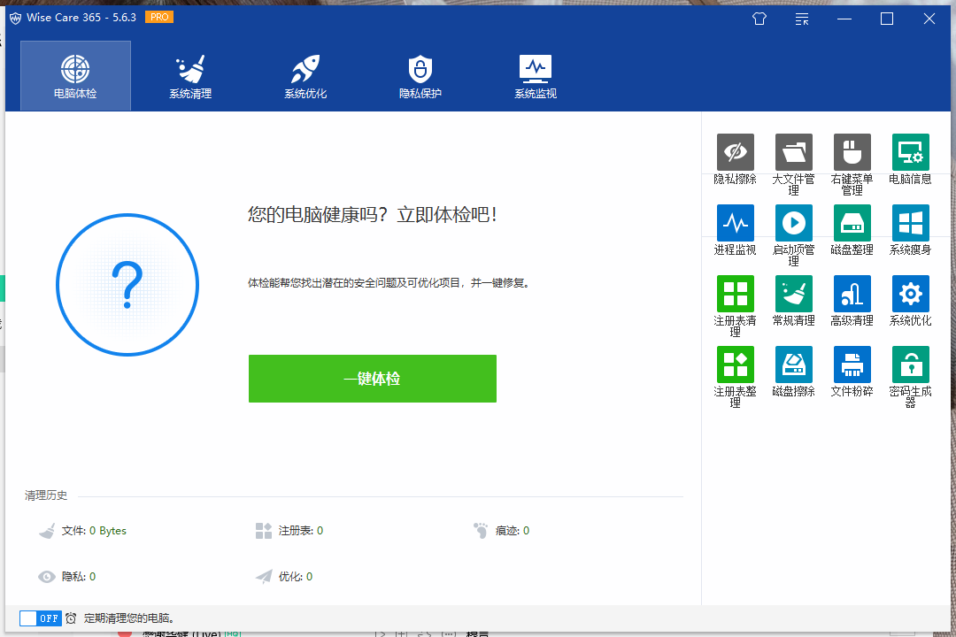The height and width of the screenshot is (637, 956).
Task: Open Password Generator (密码生成器)
Action: click(x=910, y=365)
